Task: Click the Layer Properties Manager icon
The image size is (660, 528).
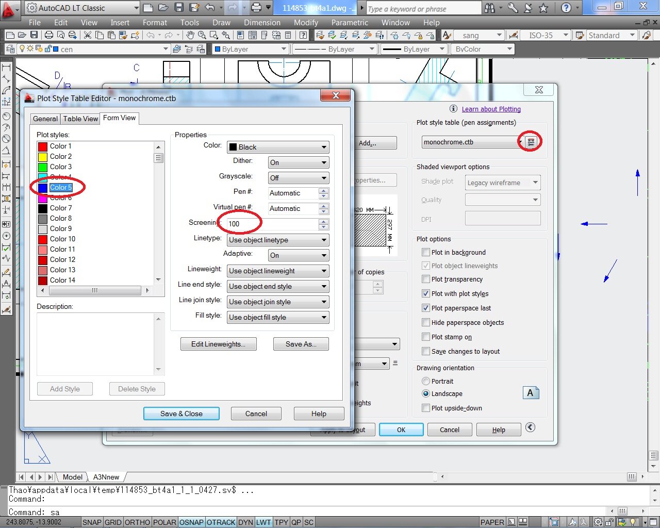Action: (10, 49)
